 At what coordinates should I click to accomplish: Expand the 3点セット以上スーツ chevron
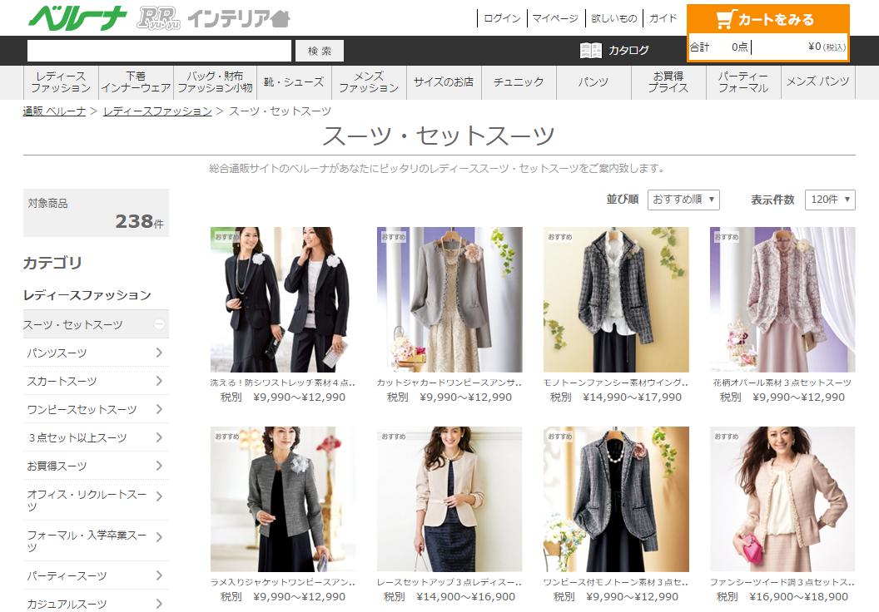[x=159, y=437]
